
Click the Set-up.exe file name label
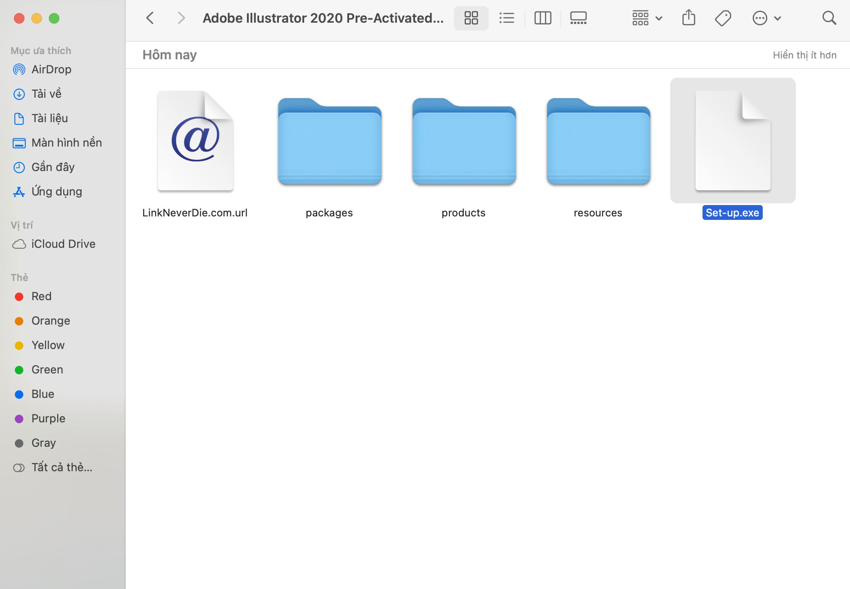[x=732, y=212]
